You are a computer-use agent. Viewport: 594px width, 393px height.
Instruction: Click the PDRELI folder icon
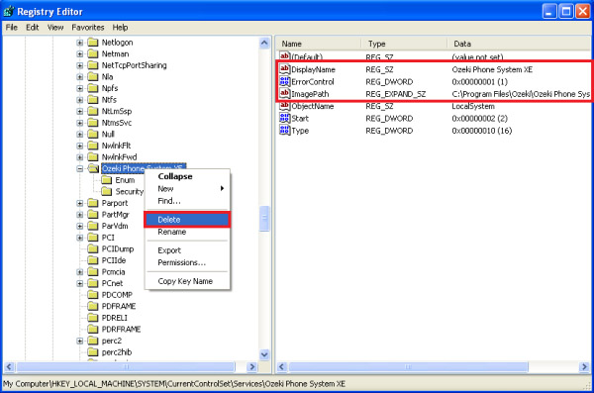pos(93,318)
